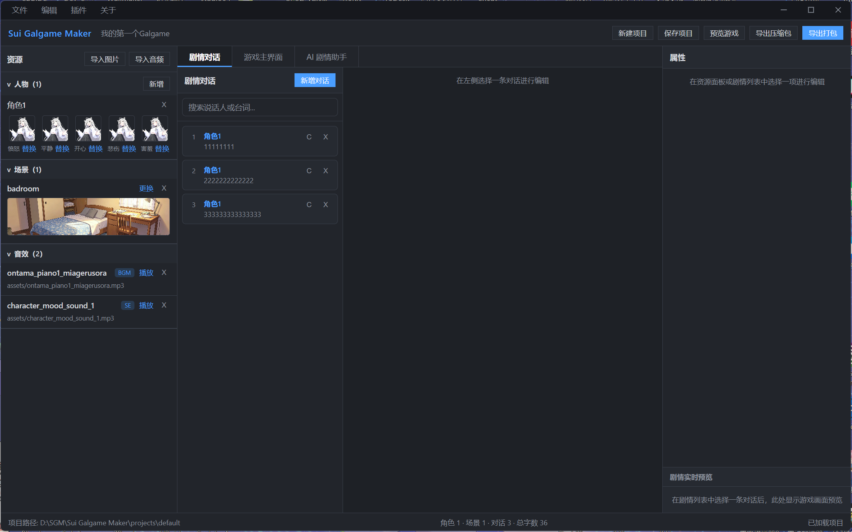The image size is (852, 532).
Task: Copy dialogue 1 using its C icon
Action: pyautogui.click(x=309, y=137)
